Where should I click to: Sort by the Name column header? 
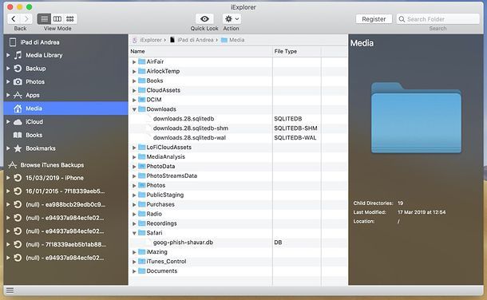(x=200, y=52)
